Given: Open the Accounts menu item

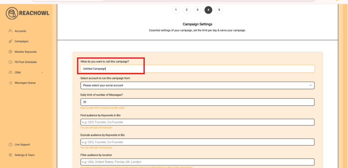Looking at the screenshot, I should coord(20,31).
